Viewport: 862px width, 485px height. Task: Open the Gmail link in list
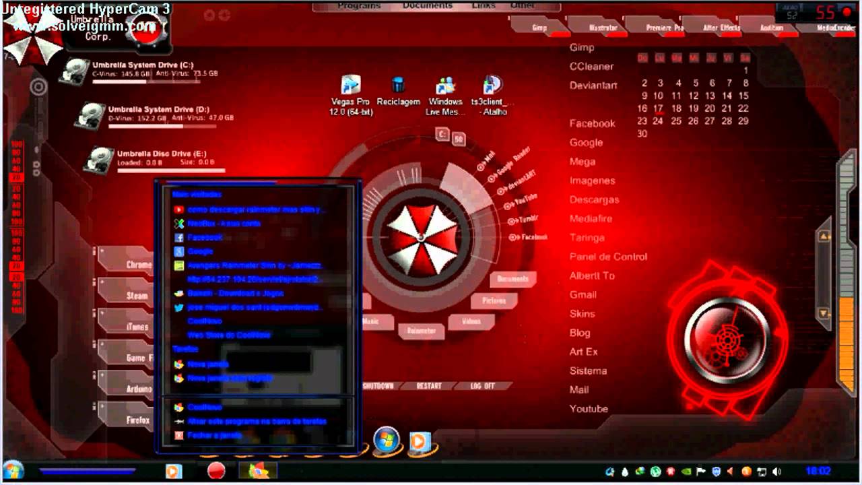coord(583,294)
